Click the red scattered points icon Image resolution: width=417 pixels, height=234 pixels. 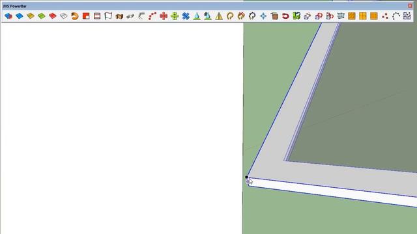(x=385, y=16)
